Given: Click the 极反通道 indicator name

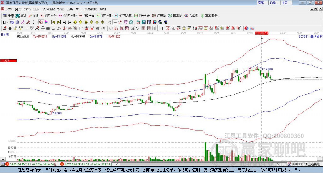Looking at the screenshot, I should 23,36.
